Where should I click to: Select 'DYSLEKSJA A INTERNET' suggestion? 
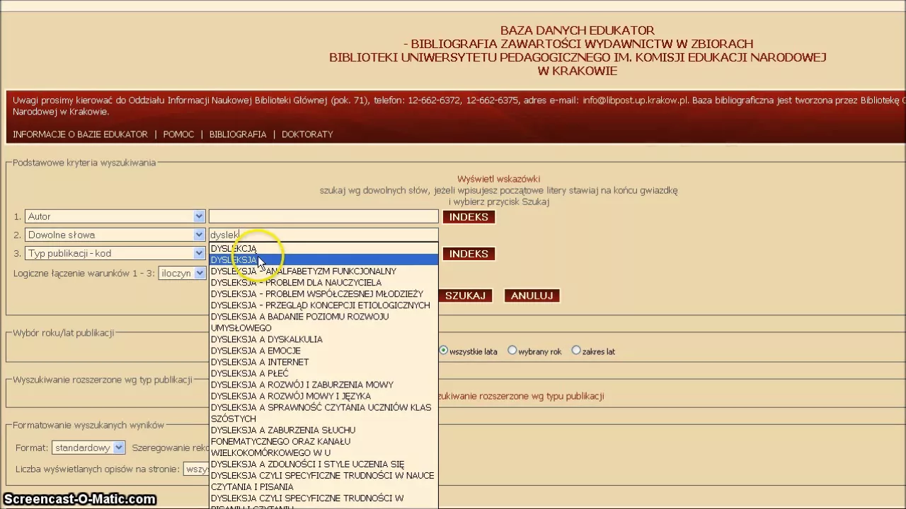259,362
